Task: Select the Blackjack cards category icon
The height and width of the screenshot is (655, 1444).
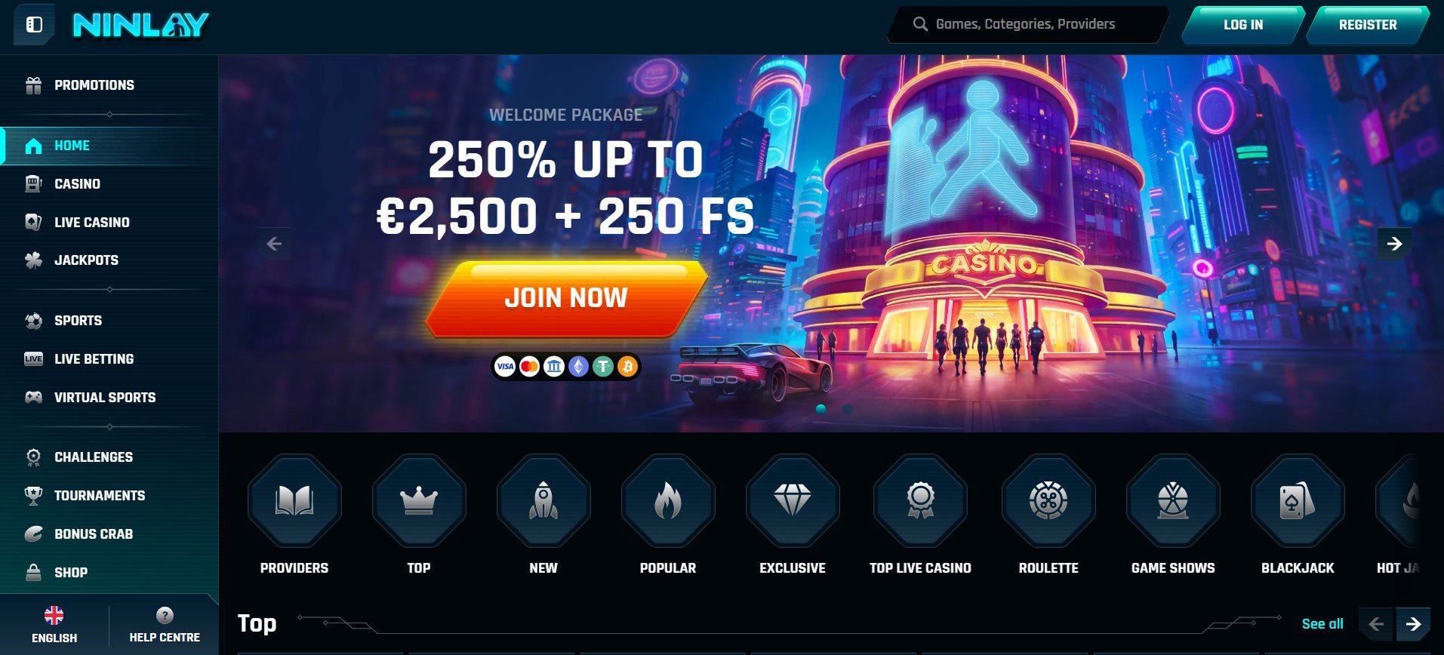Action: pos(1298,501)
